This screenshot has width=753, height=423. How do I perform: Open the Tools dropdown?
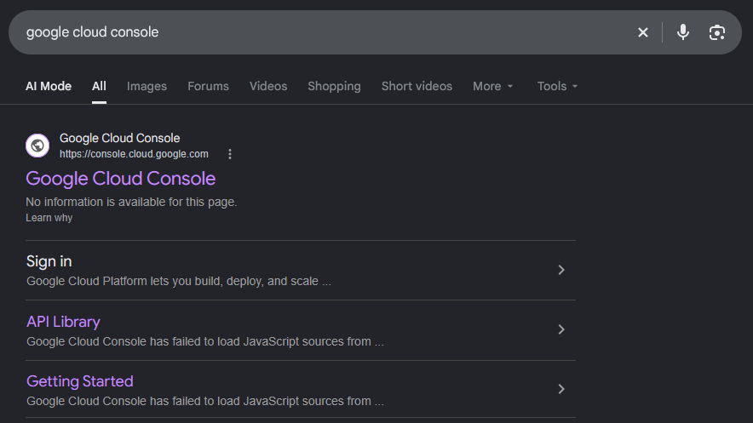pyautogui.click(x=558, y=86)
